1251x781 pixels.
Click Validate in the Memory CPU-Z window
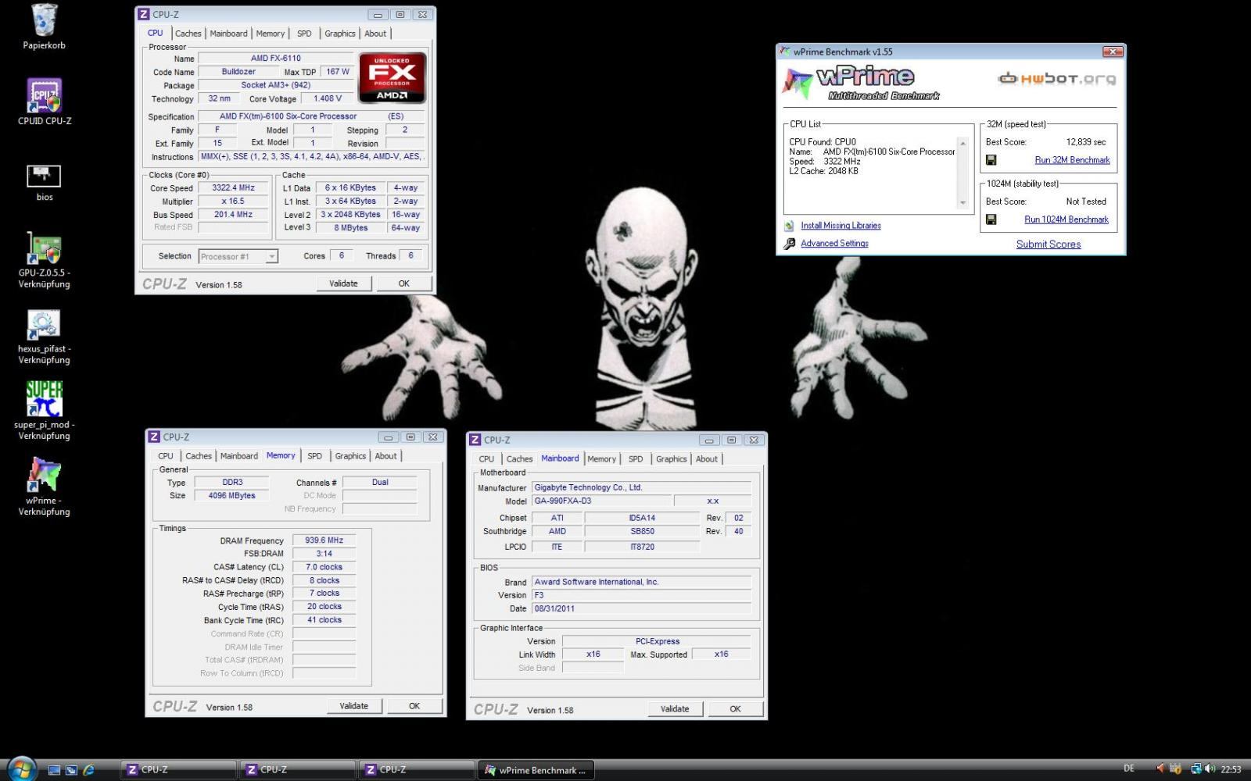click(354, 706)
